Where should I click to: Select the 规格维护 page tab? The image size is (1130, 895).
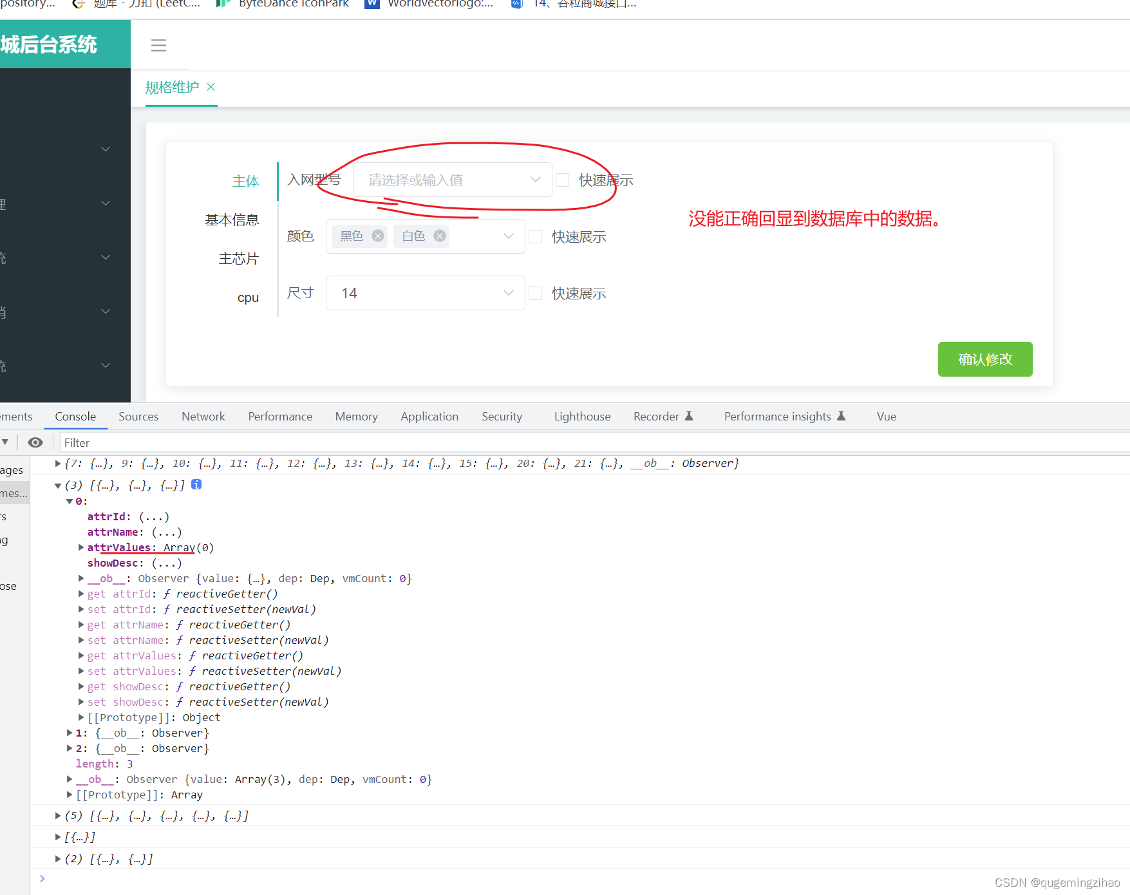coord(172,87)
